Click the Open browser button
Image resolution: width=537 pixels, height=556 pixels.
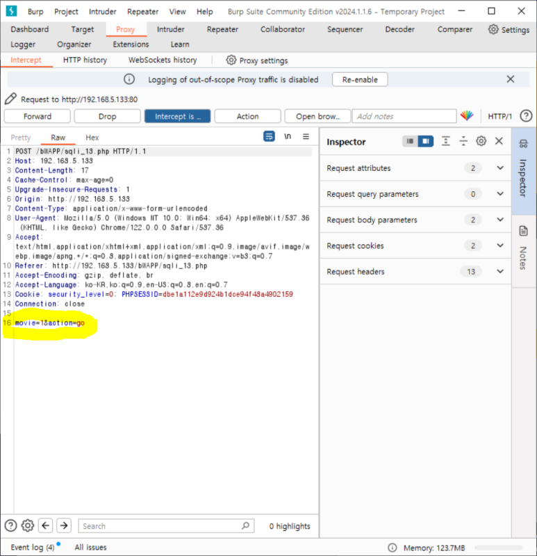[x=318, y=116]
